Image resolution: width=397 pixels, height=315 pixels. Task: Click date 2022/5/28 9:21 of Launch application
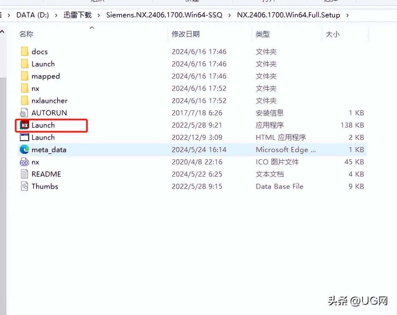[x=197, y=125]
